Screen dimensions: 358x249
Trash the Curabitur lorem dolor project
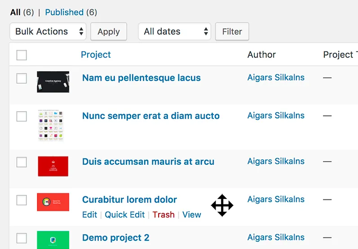(x=164, y=215)
